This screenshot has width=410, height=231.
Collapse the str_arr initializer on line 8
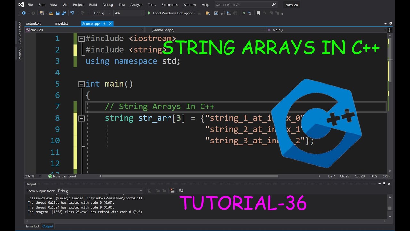pos(81,118)
